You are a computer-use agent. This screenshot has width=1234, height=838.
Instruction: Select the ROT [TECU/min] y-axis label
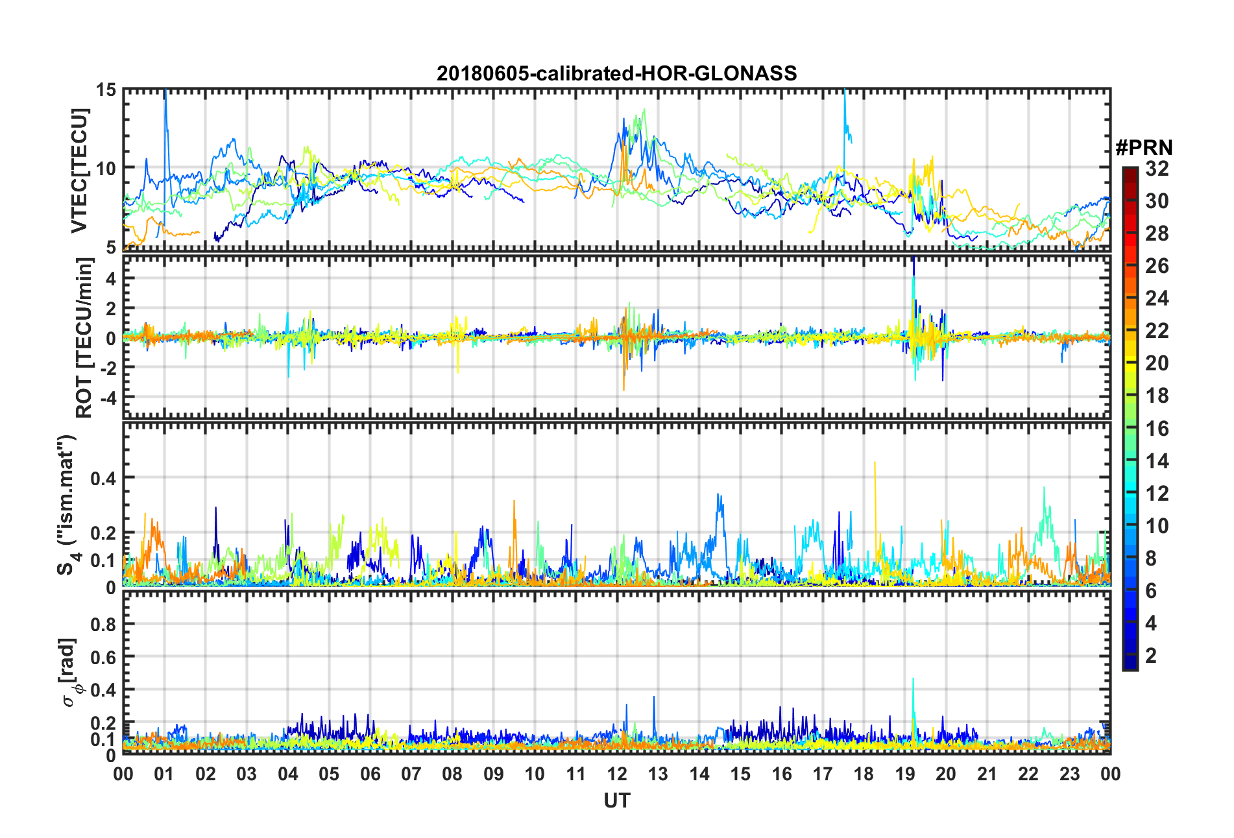pos(84,337)
